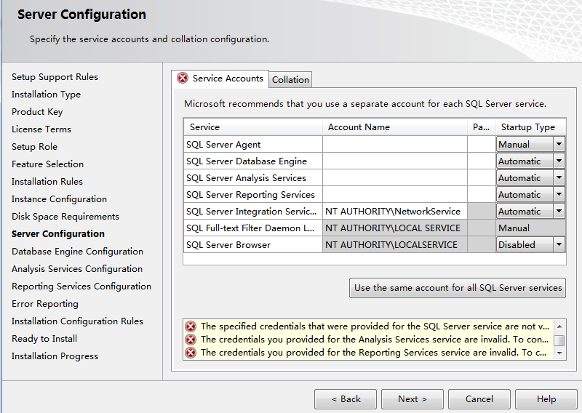Select SQL Full-text Filter Daemon L... row
Viewport: 582px width, 413px height.
coord(253,228)
